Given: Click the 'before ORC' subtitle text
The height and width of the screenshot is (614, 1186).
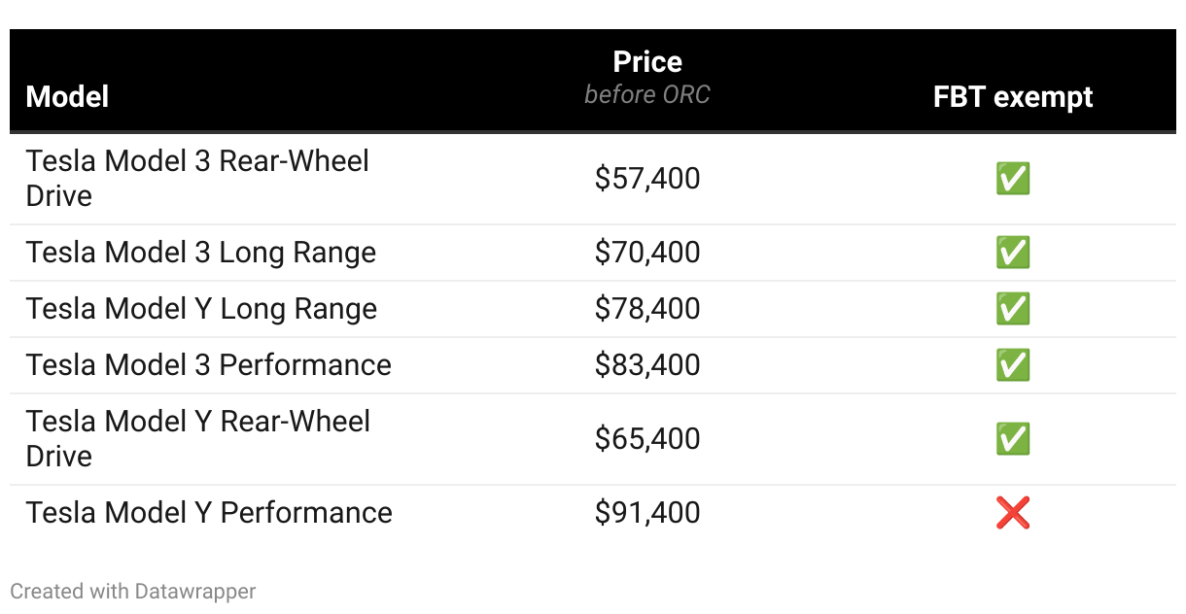Looking at the screenshot, I should tap(647, 94).
